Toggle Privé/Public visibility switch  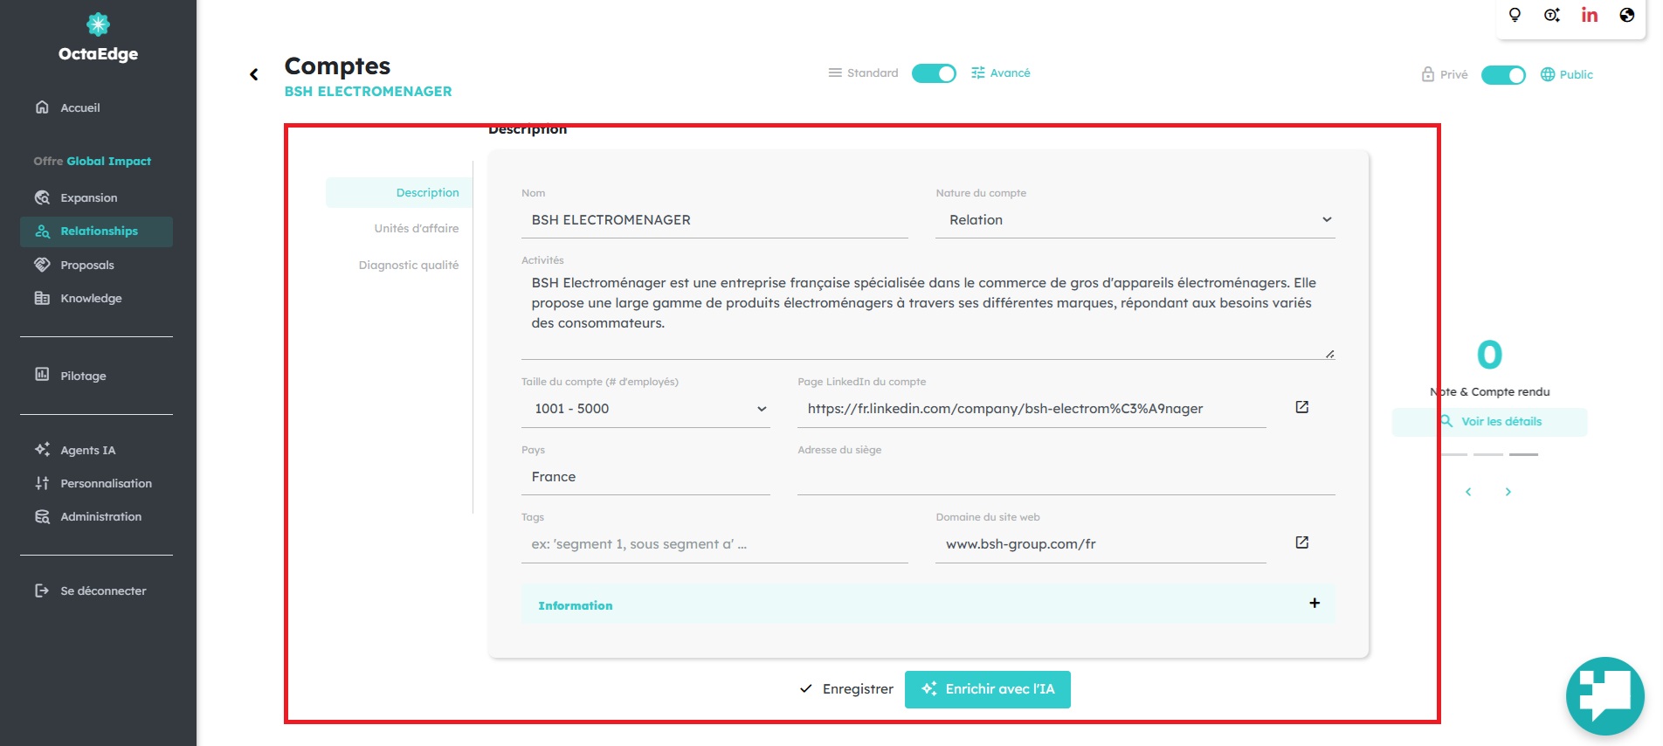tap(1503, 75)
